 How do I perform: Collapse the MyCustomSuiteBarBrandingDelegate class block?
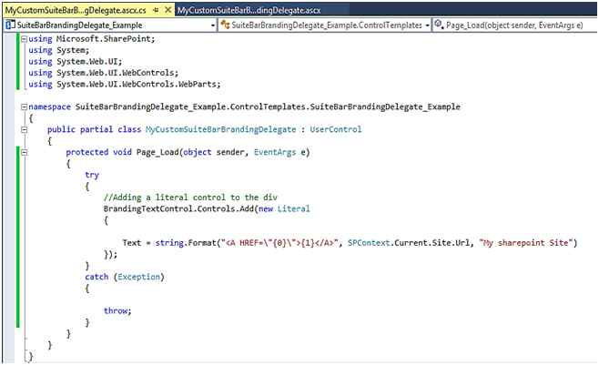point(24,130)
